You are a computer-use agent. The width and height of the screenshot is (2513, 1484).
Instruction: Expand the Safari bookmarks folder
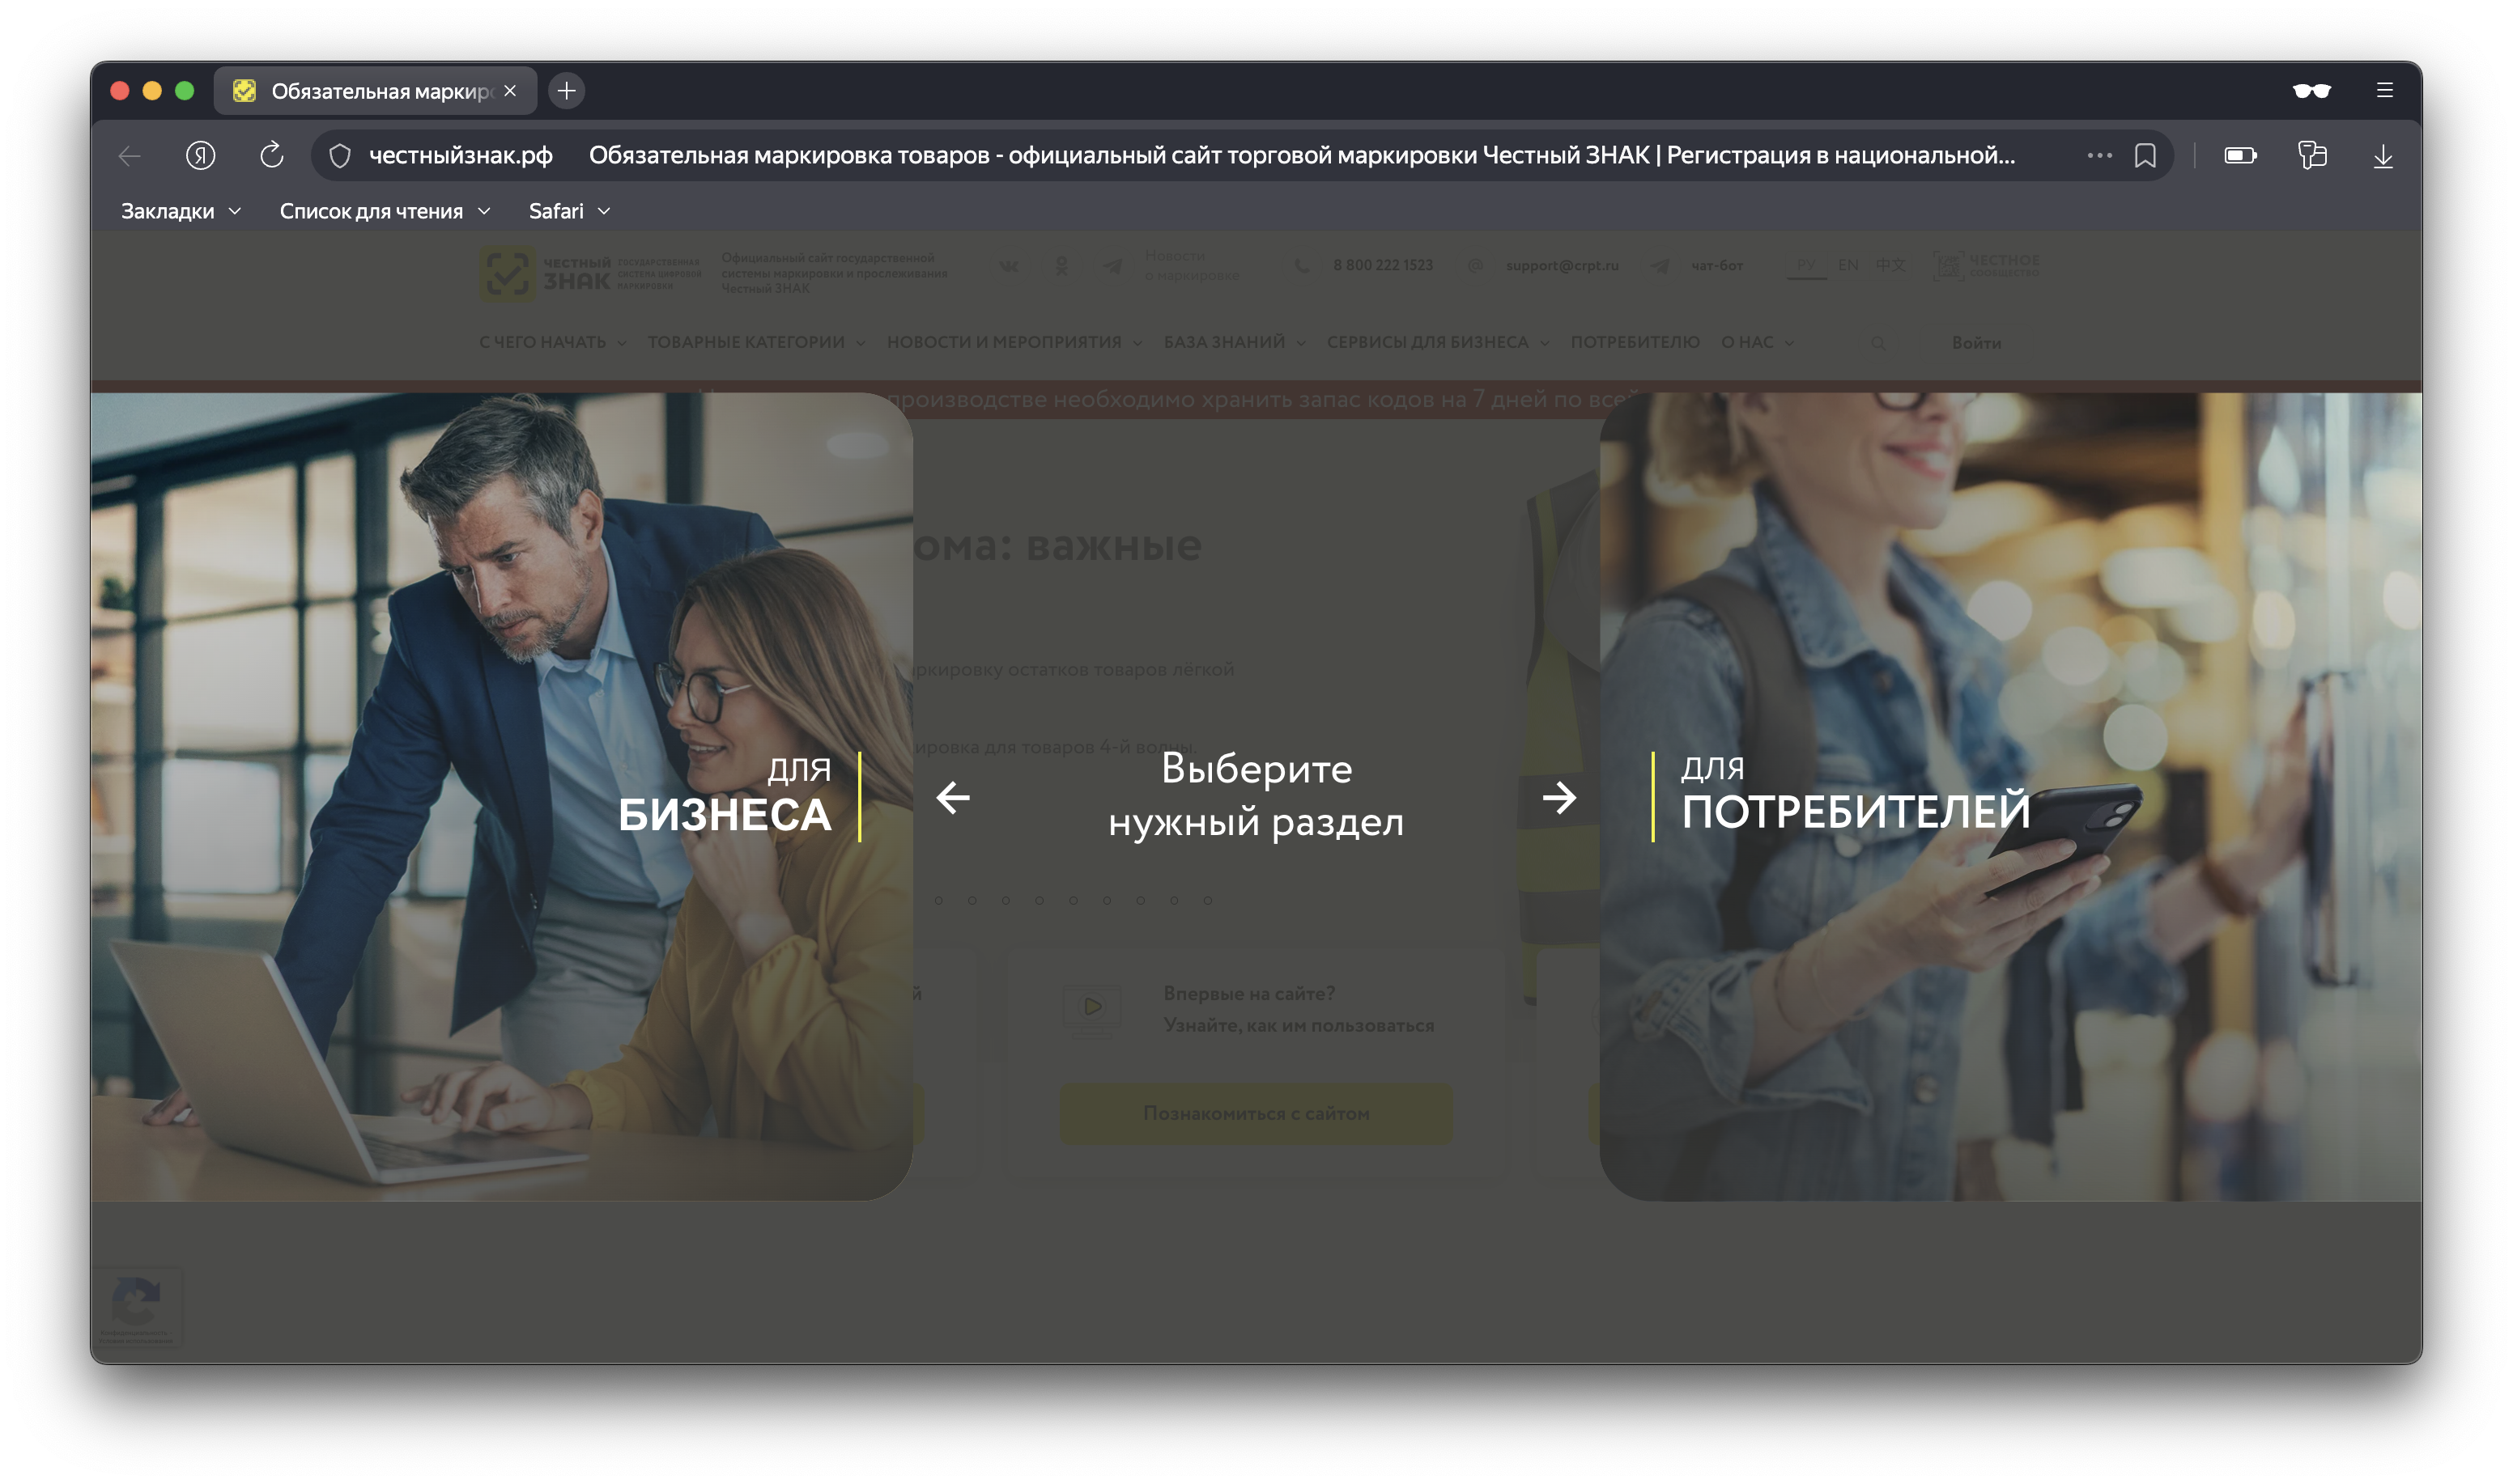click(x=568, y=211)
